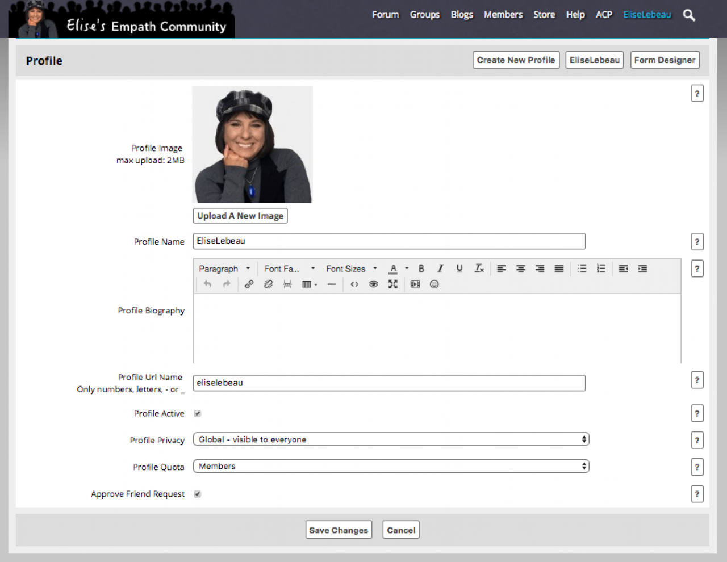This screenshot has width=727, height=562.
Task: Insert an emoticon into the biography
Action: (x=434, y=284)
